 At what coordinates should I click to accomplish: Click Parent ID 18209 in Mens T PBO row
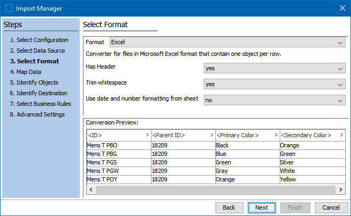pos(183,145)
